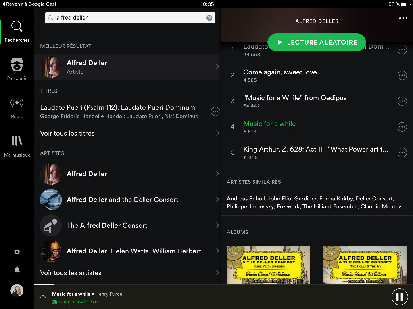Image resolution: width=413 pixels, height=309 pixels.
Task: Tap the Helen Watts, William Herbert artist thumbnail
Action: (51, 251)
